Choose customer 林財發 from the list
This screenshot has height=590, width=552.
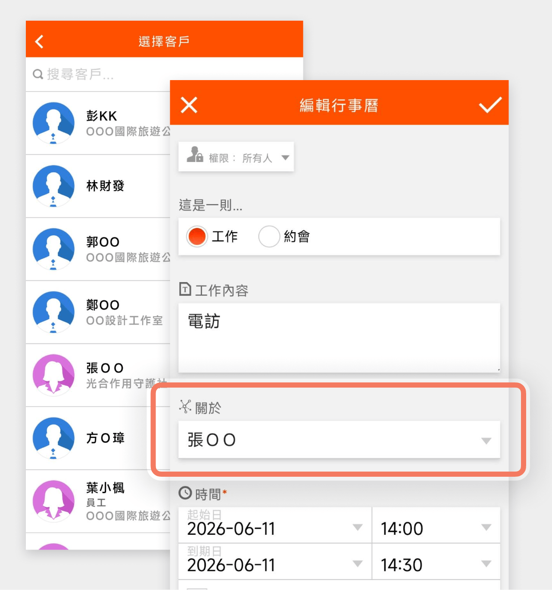pos(105,186)
